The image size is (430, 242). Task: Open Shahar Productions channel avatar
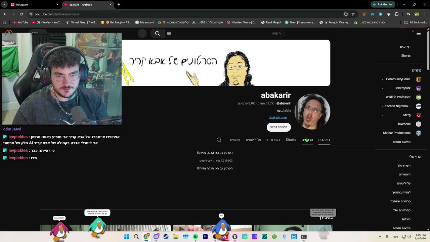click(x=419, y=133)
